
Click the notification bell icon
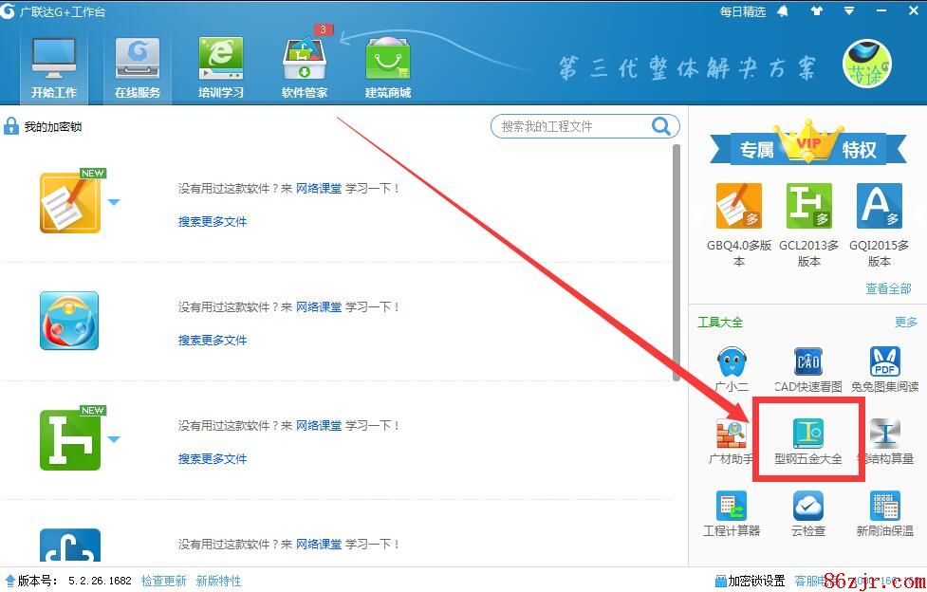783,11
